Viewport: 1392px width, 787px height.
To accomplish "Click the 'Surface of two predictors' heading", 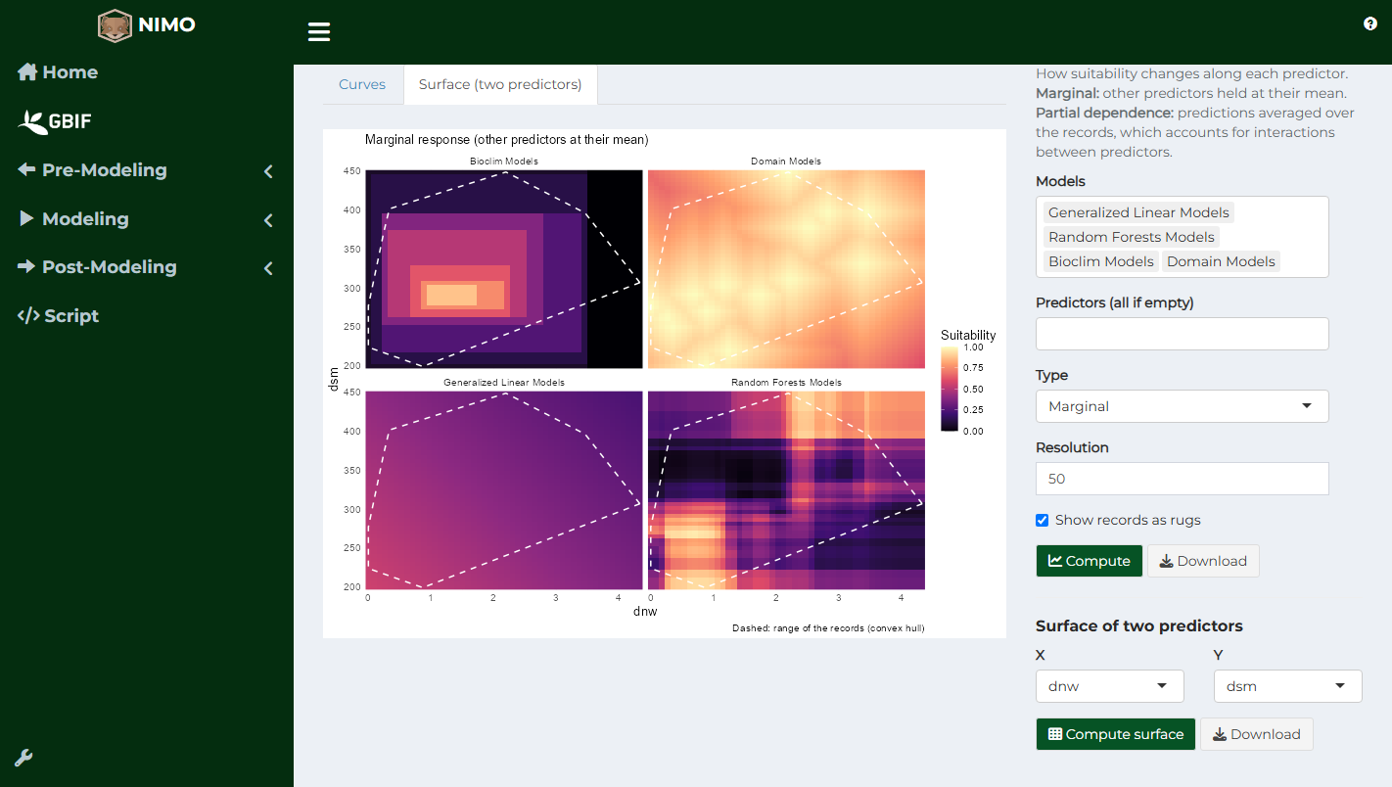I will pos(1139,625).
